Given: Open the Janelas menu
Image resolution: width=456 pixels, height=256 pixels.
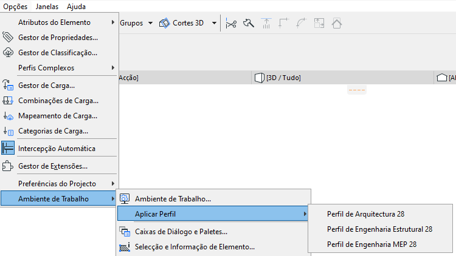Looking at the screenshot, I should click(x=47, y=7).
